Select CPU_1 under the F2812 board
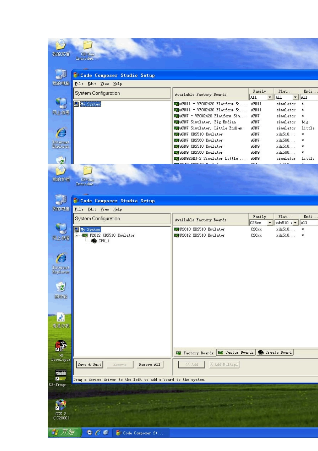This screenshot has width=318, height=451. (x=103, y=241)
